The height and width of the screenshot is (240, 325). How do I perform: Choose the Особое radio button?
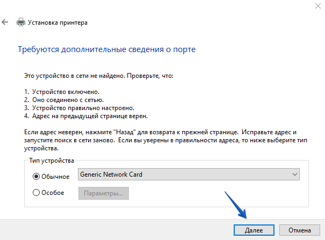(37, 193)
